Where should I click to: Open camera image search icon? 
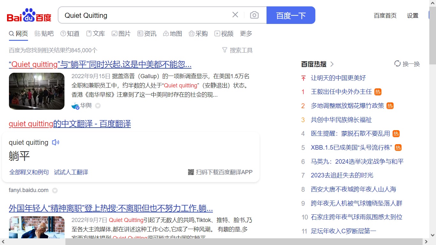click(254, 15)
